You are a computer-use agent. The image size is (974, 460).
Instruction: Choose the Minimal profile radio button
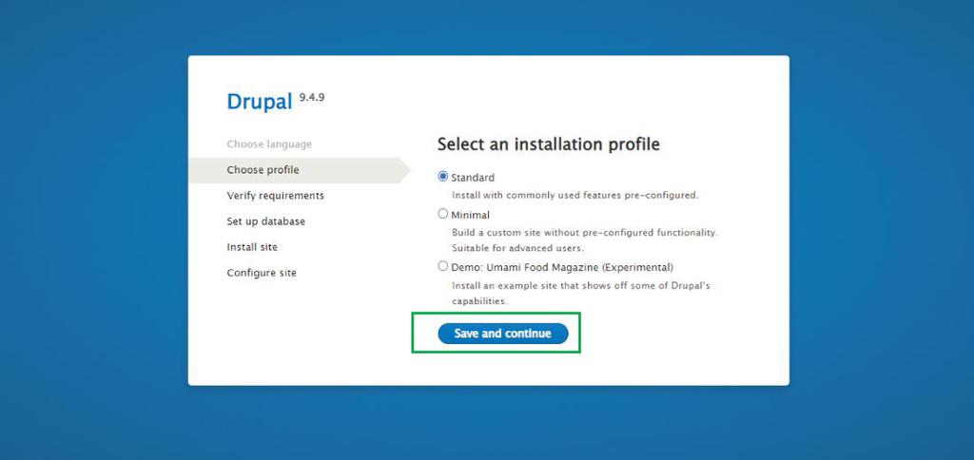[x=442, y=214]
